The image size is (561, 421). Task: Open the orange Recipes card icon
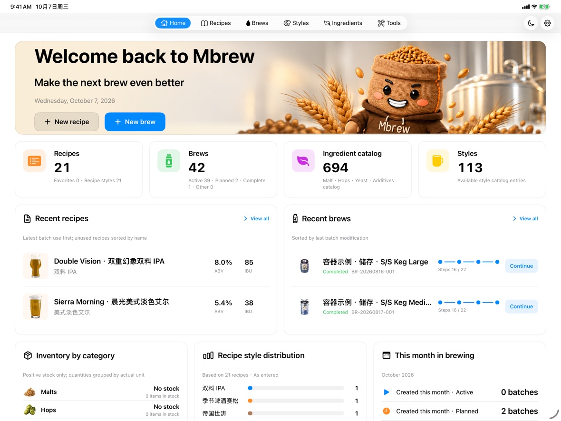34,161
